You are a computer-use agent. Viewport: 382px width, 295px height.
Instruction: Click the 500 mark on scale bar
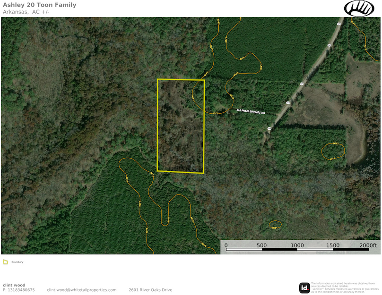pyautogui.click(x=261, y=245)
